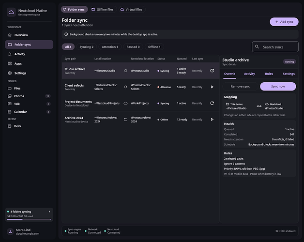Select the Project documents sync row
Viewport: 304px width, 242px height.
point(140,103)
